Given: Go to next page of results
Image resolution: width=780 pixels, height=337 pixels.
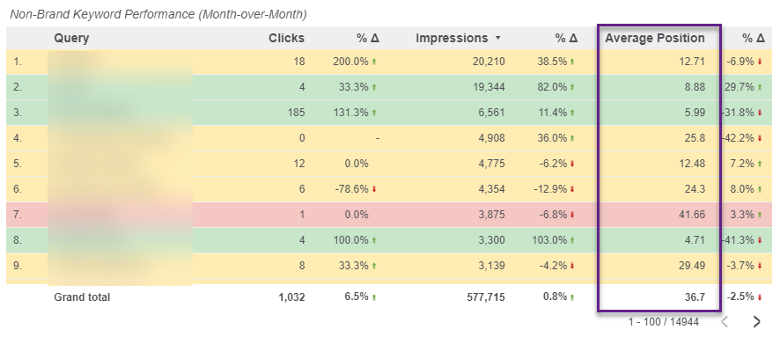Looking at the screenshot, I should tap(756, 321).
